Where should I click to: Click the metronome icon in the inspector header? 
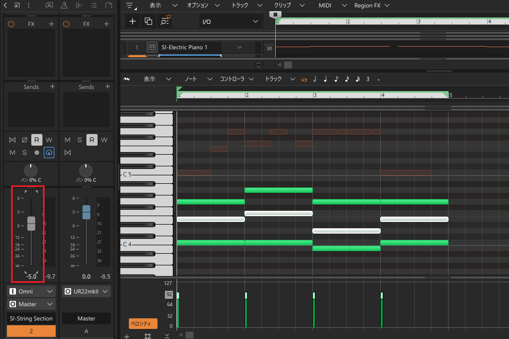tap(64, 5)
